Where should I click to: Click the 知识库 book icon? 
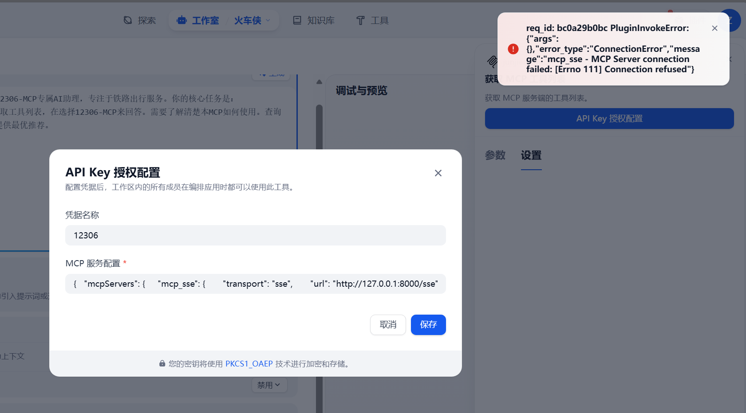point(297,20)
